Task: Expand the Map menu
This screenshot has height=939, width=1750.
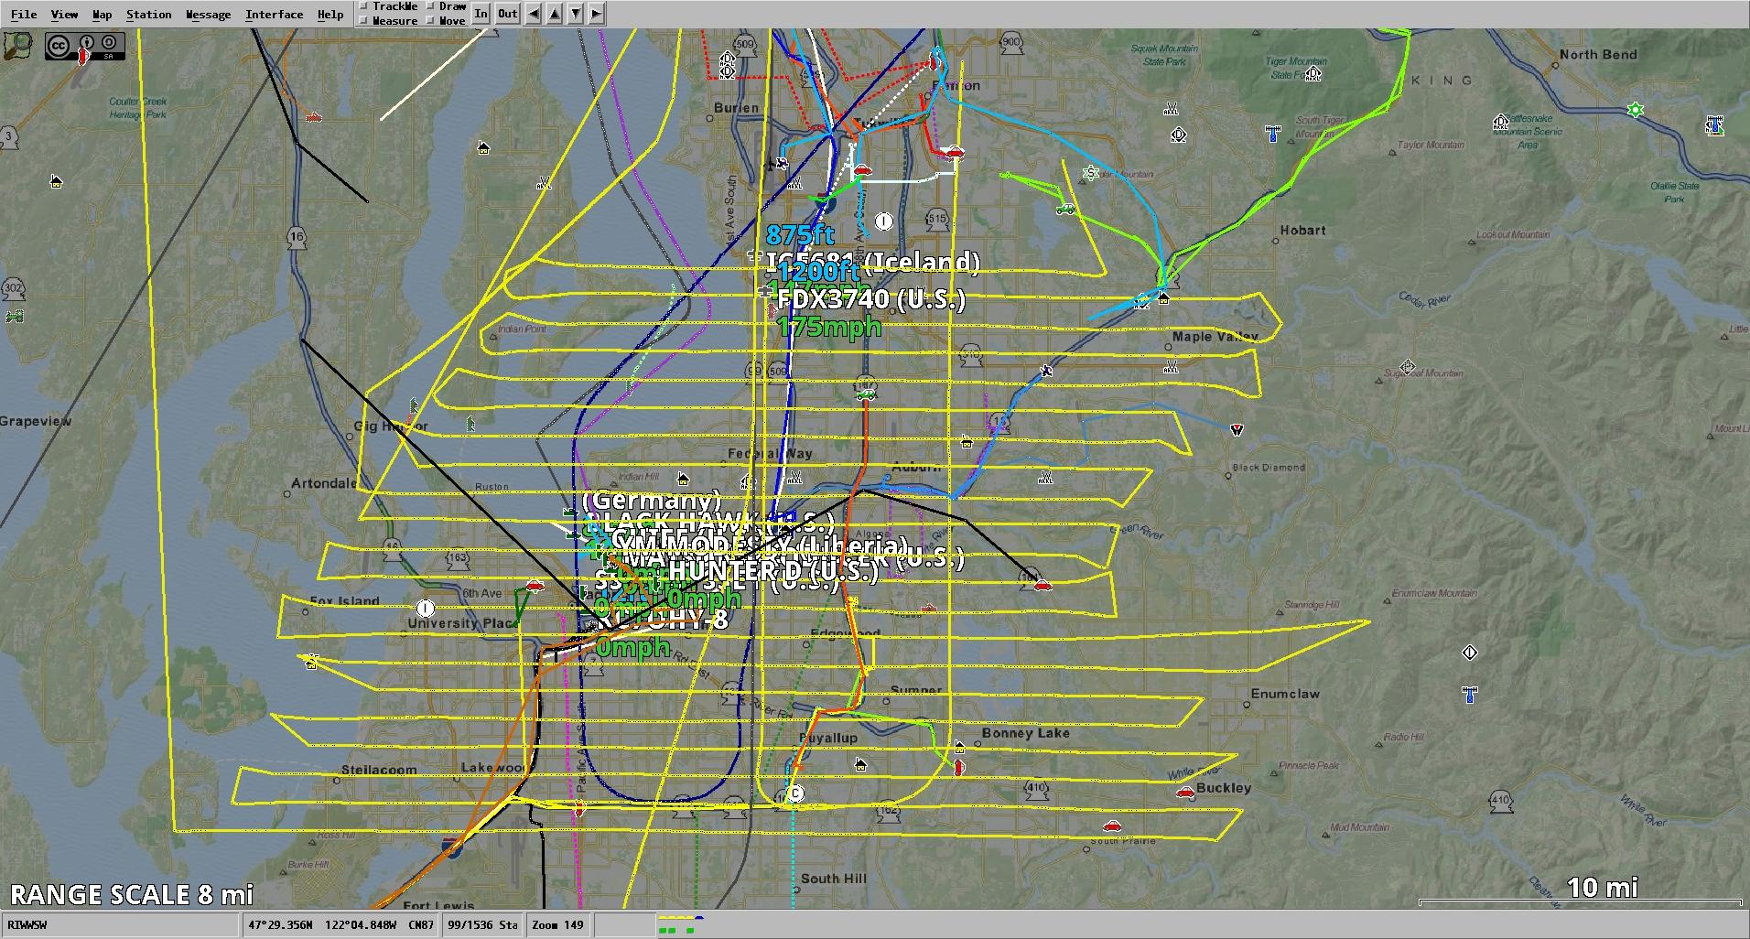Action: [103, 15]
